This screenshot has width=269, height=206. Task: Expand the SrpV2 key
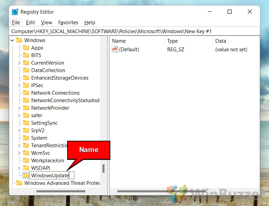point(19,131)
